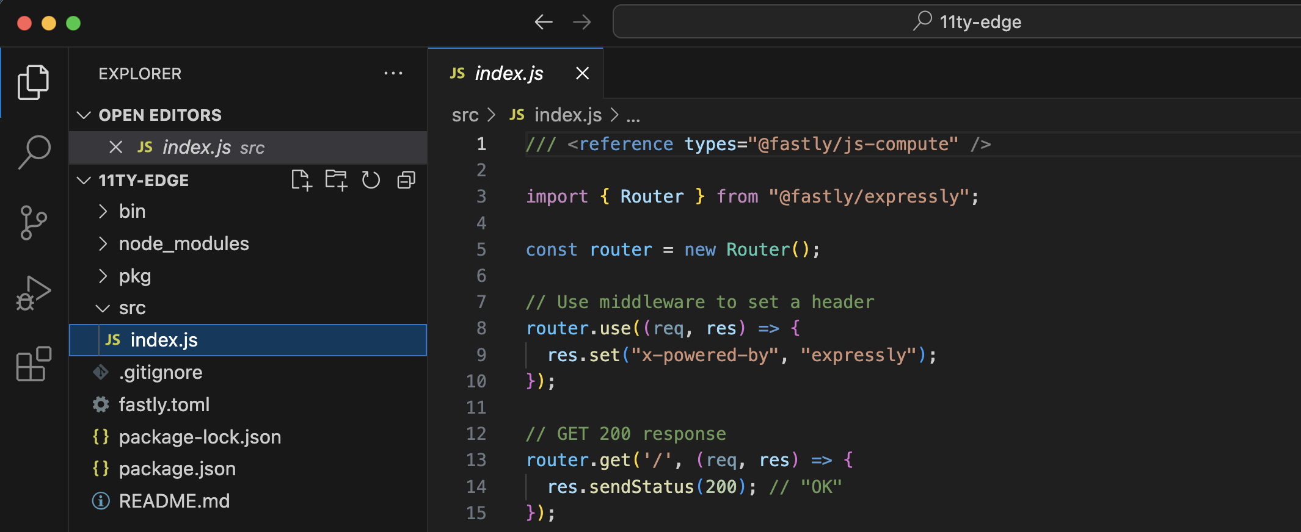Close the index.js editor tab
1301x532 pixels.
pyautogui.click(x=583, y=73)
